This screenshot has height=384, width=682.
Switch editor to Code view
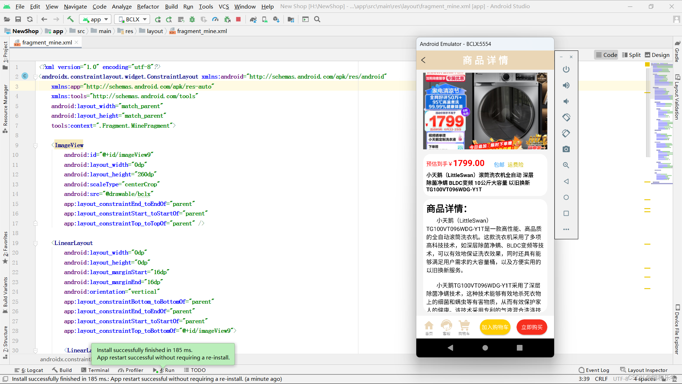pyautogui.click(x=606, y=55)
